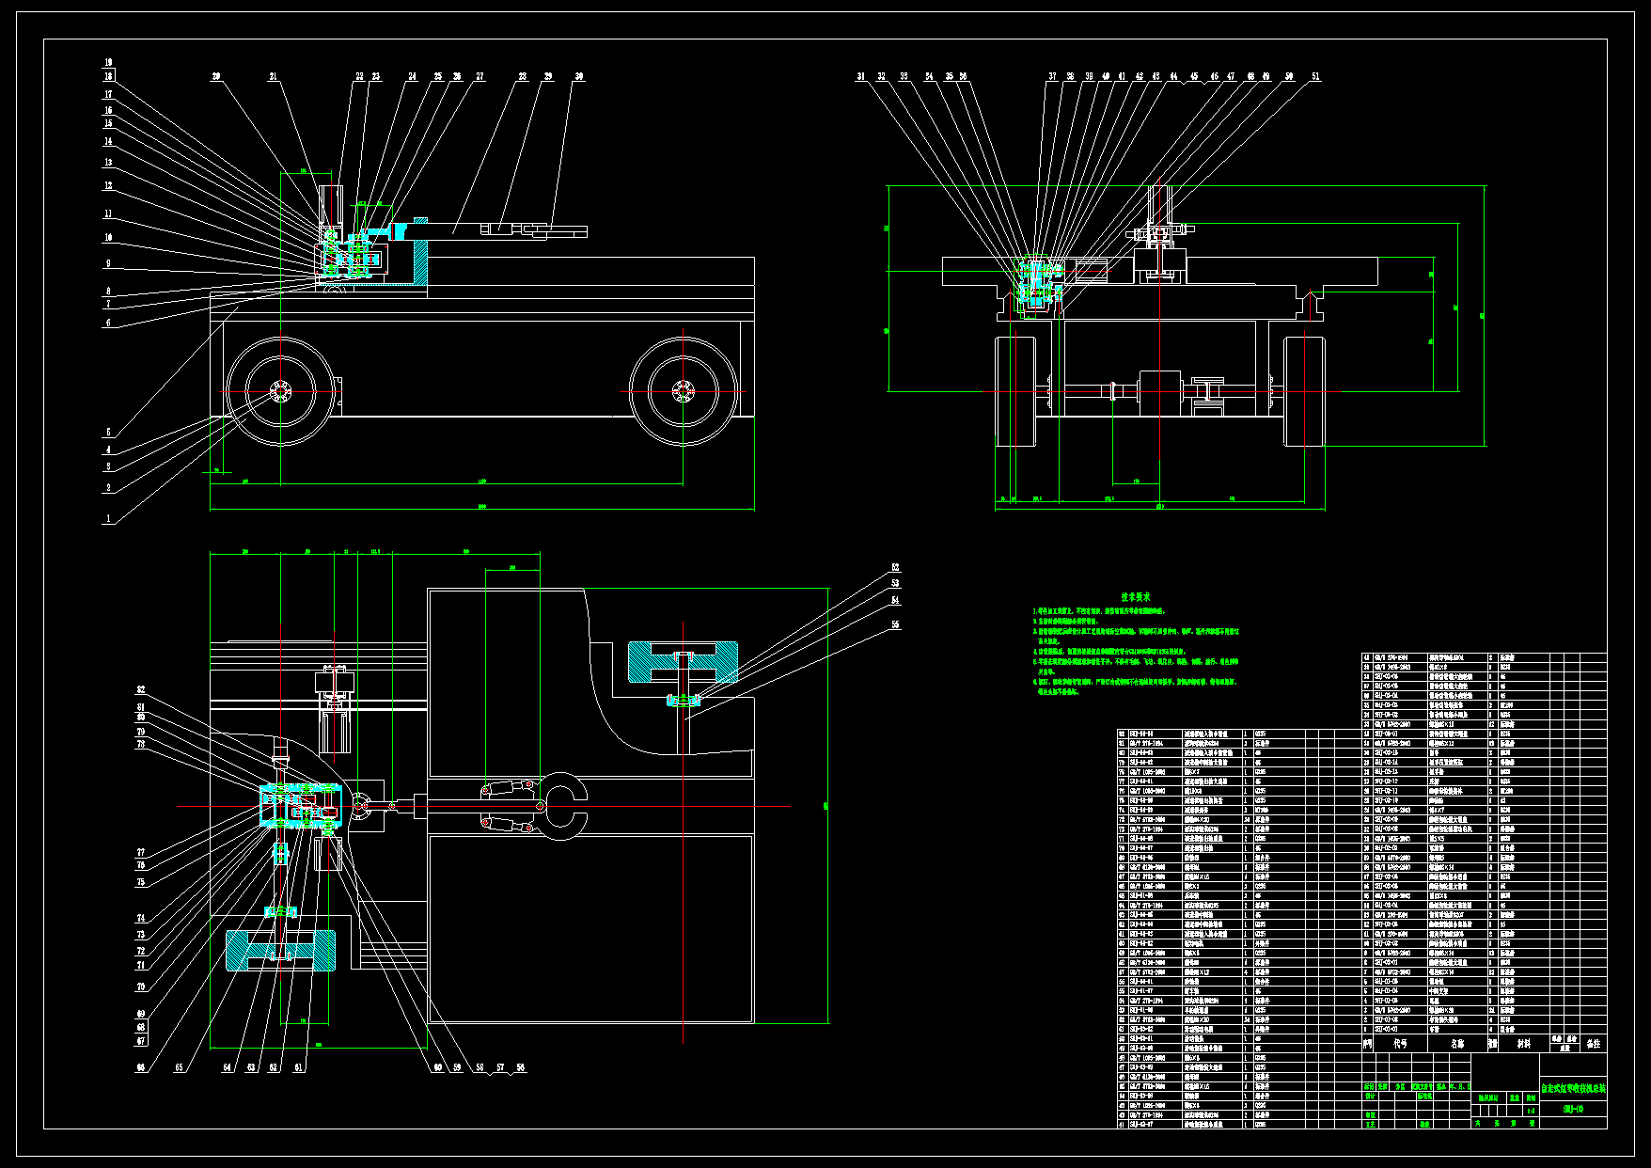Select the 名称 column header

1457,1043
